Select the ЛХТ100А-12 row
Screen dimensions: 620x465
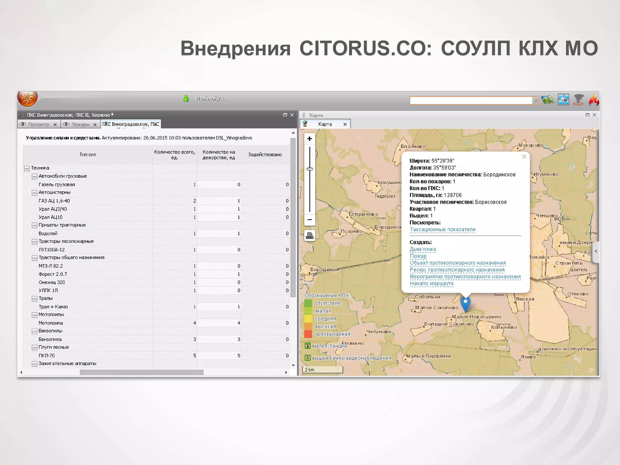coord(156,250)
